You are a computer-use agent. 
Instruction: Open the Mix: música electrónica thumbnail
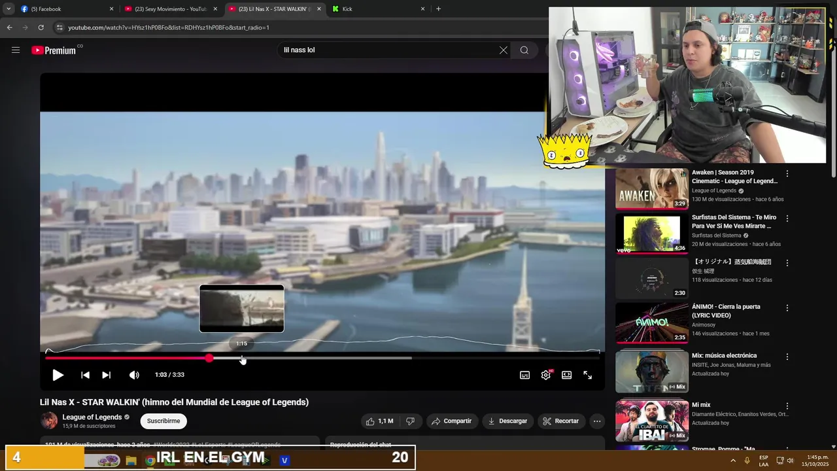pyautogui.click(x=651, y=372)
